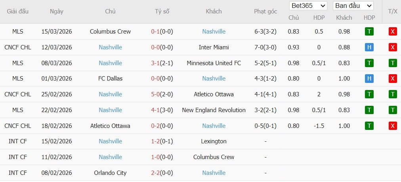
Task: Click green T HDP badge on 25/02/2026 Atletico Ottawa row
Action: click(369, 94)
